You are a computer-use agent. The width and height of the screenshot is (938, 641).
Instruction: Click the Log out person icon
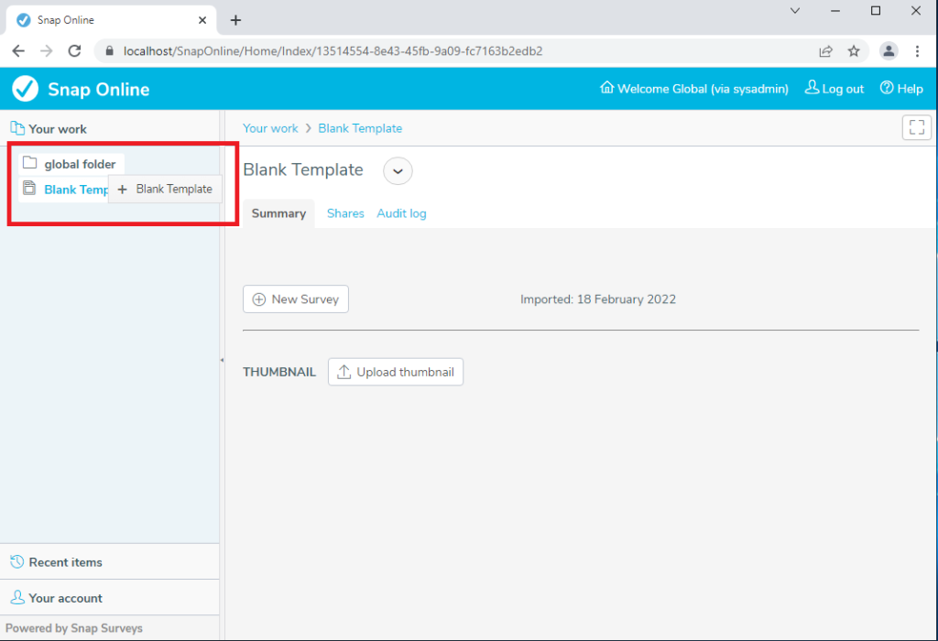[811, 88]
